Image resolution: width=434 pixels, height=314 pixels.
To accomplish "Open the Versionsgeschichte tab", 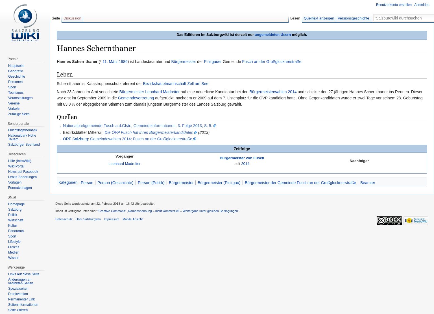I will coord(353,18).
